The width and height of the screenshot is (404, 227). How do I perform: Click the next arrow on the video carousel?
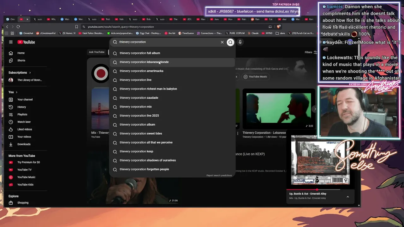click(315, 109)
